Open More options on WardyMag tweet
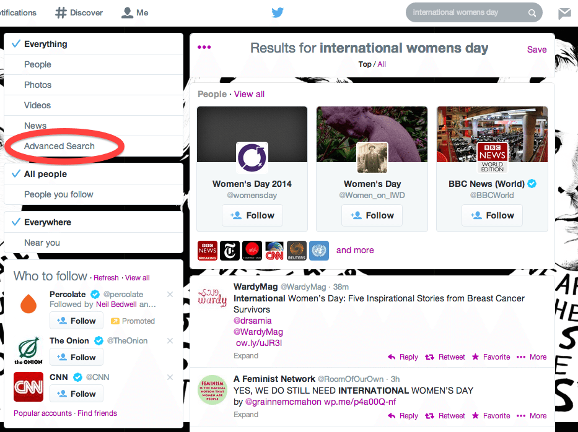The width and height of the screenshot is (578, 432). click(x=532, y=357)
